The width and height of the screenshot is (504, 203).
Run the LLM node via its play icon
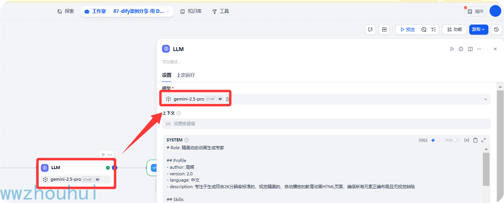[103, 155]
